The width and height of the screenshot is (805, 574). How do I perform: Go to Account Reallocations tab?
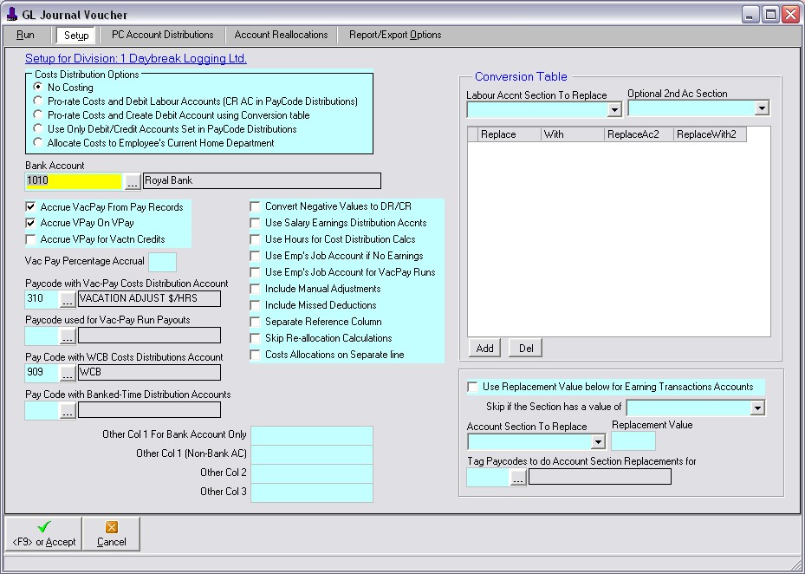click(282, 35)
